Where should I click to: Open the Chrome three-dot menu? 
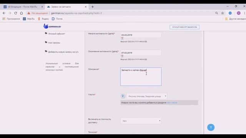tap(244, 13)
